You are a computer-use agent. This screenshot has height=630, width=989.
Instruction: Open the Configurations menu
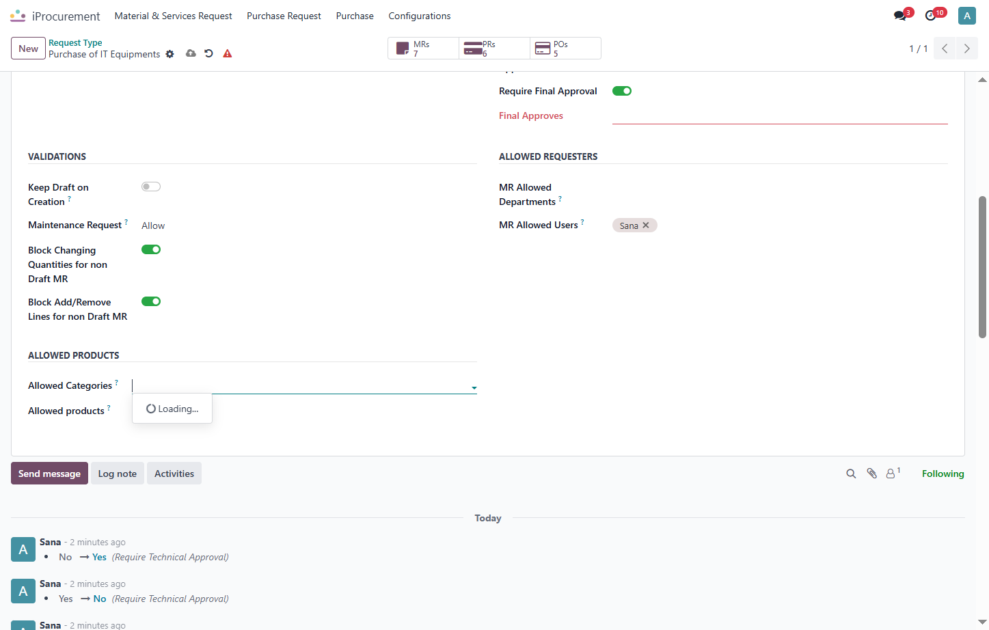click(x=420, y=16)
